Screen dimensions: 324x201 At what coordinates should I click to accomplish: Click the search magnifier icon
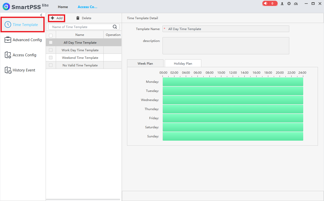[115, 27]
